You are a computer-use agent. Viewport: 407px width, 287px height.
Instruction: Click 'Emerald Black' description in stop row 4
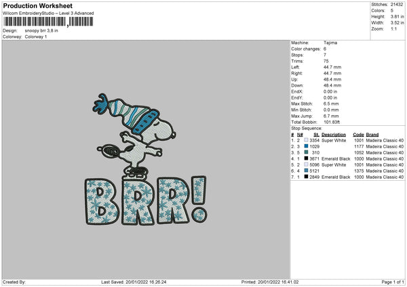click(336, 159)
